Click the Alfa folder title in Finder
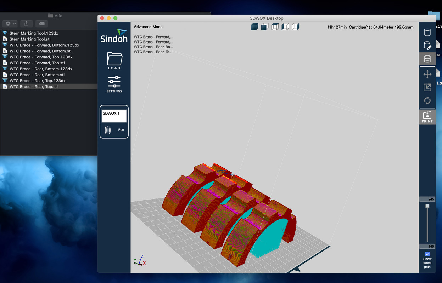This screenshot has width=442, height=283. pos(55,16)
